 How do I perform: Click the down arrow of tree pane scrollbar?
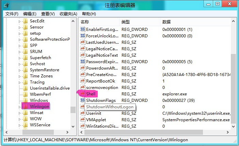click(x=73, y=126)
